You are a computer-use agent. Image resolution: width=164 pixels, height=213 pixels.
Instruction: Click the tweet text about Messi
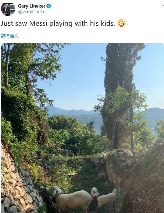click(x=58, y=23)
